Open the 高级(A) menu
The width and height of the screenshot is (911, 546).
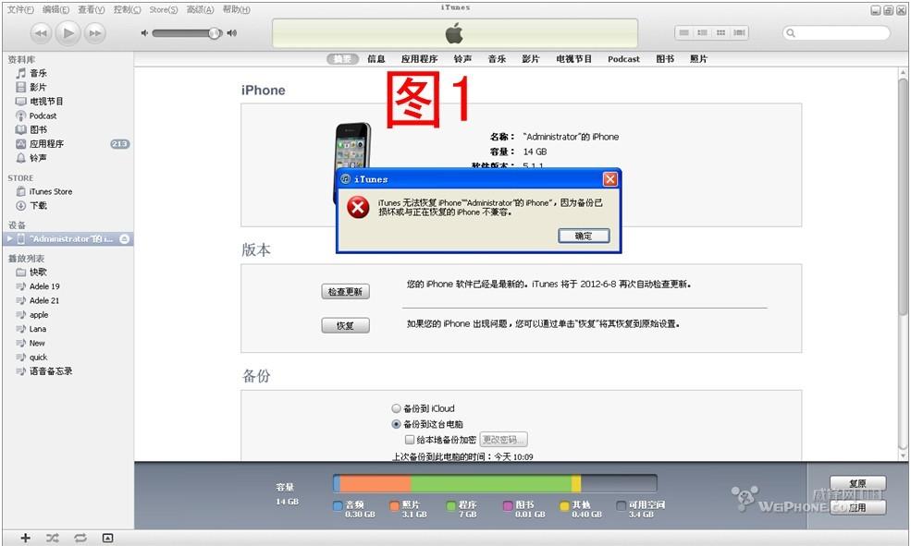[200, 9]
